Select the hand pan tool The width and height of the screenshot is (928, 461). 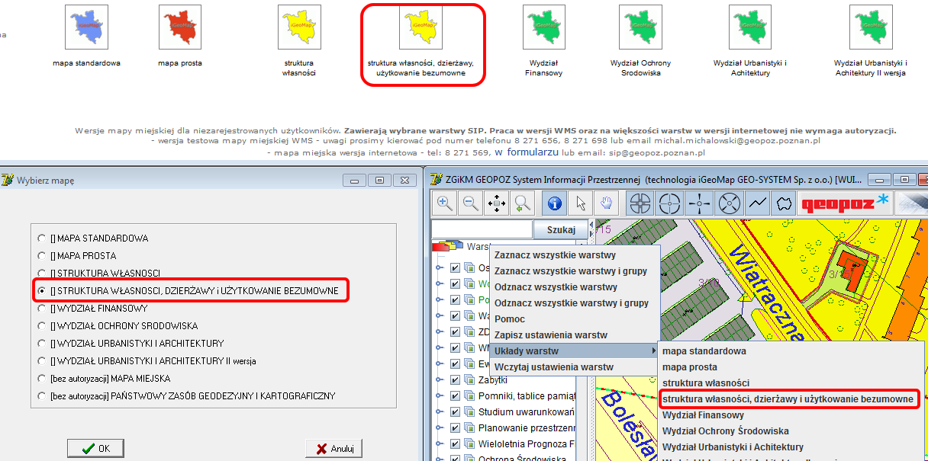point(607,203)
